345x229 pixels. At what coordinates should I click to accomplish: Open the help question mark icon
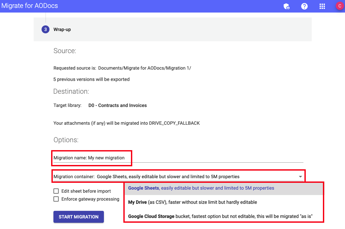pyautogui.click(x=304, y=6)
